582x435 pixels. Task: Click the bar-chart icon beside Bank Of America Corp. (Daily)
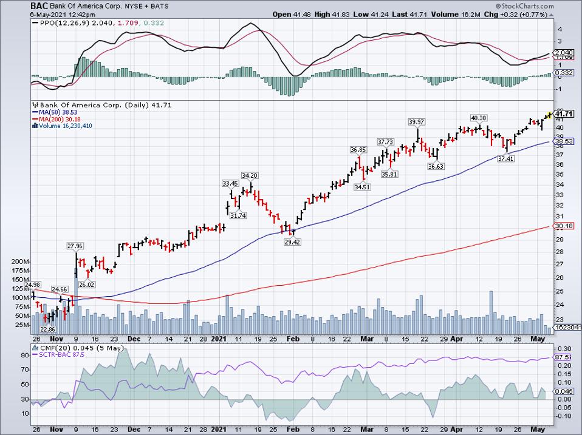click(x=36, y=105)
